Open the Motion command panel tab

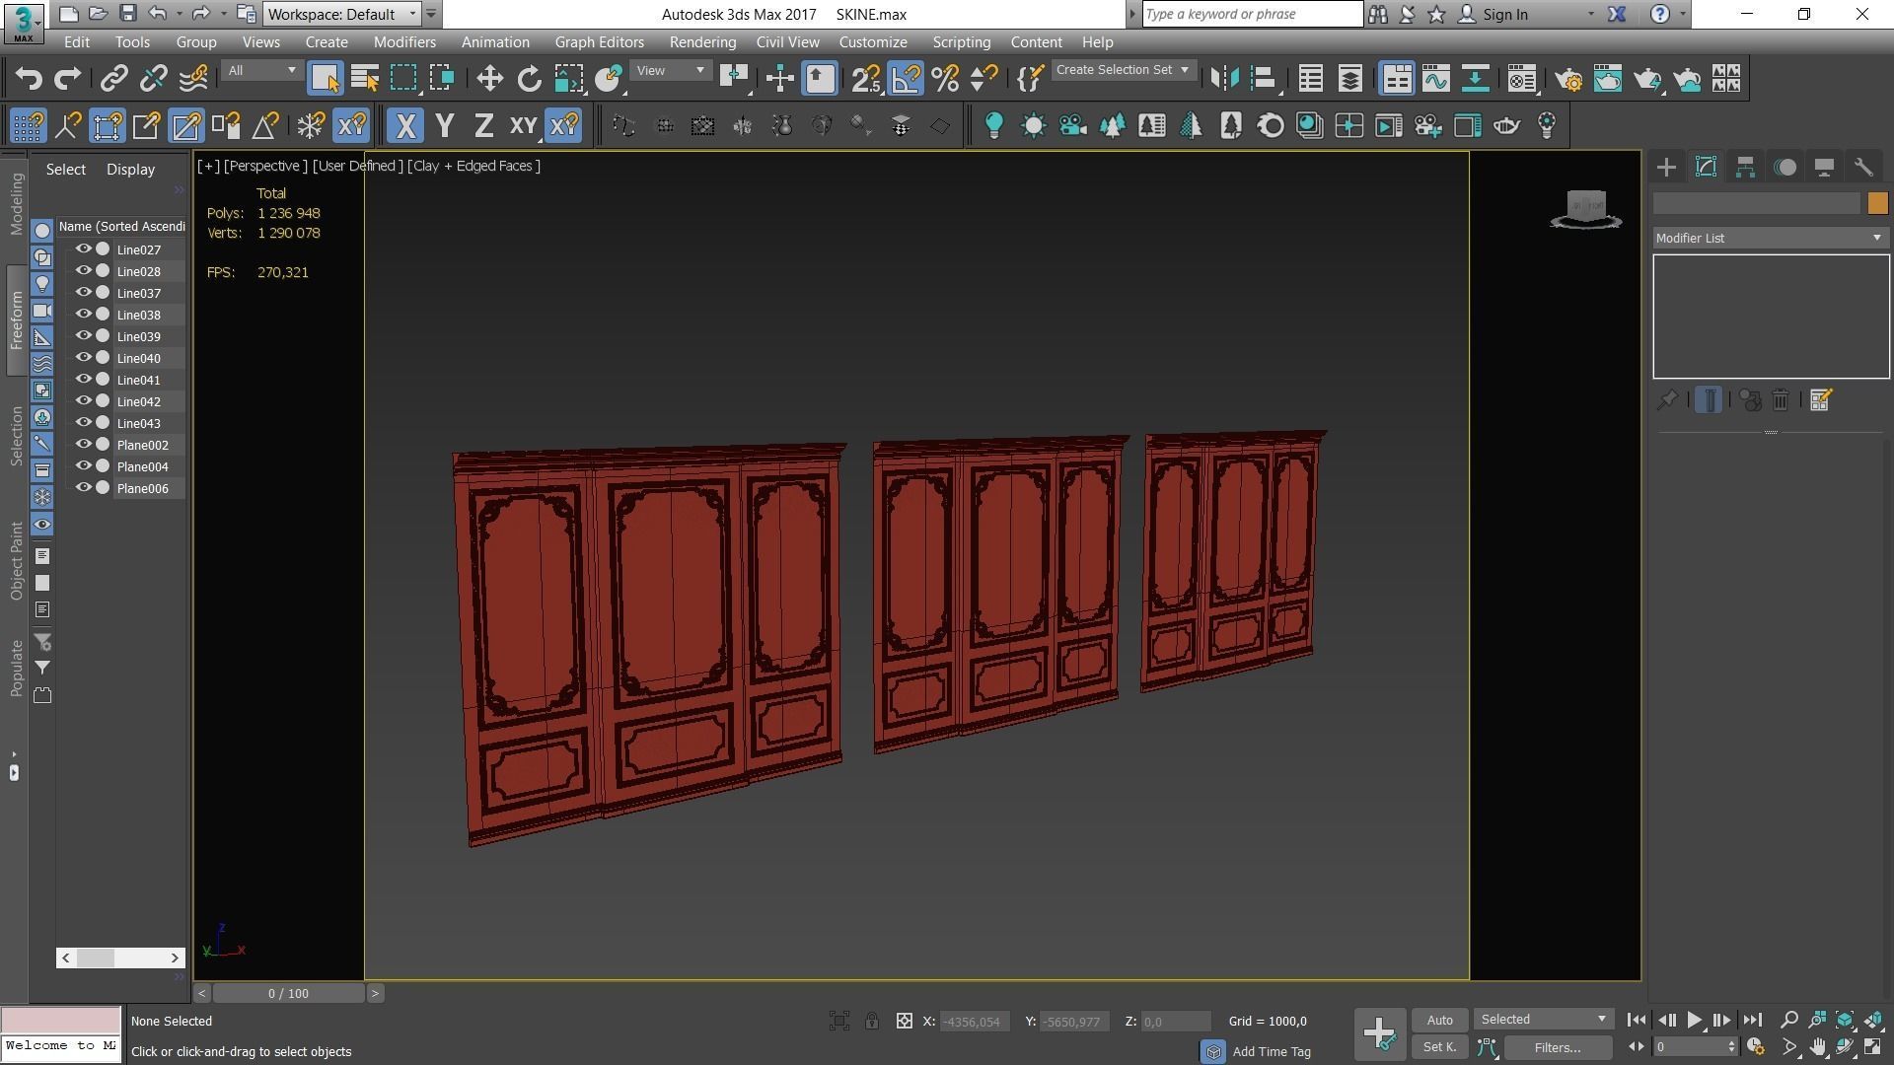pos(1785,168)
